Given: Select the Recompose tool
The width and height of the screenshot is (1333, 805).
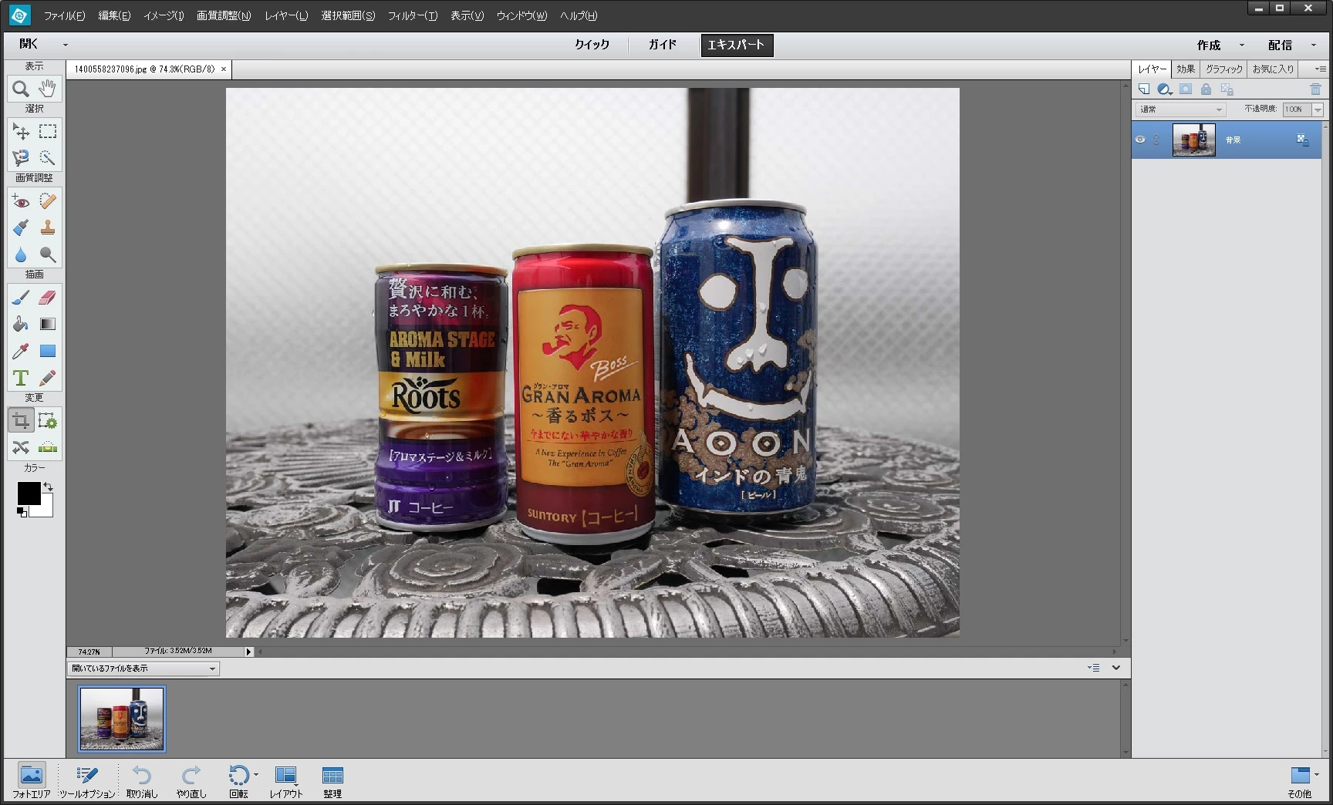Looking at the screenshot, I should pyautogui.click(x=48, y=421).
